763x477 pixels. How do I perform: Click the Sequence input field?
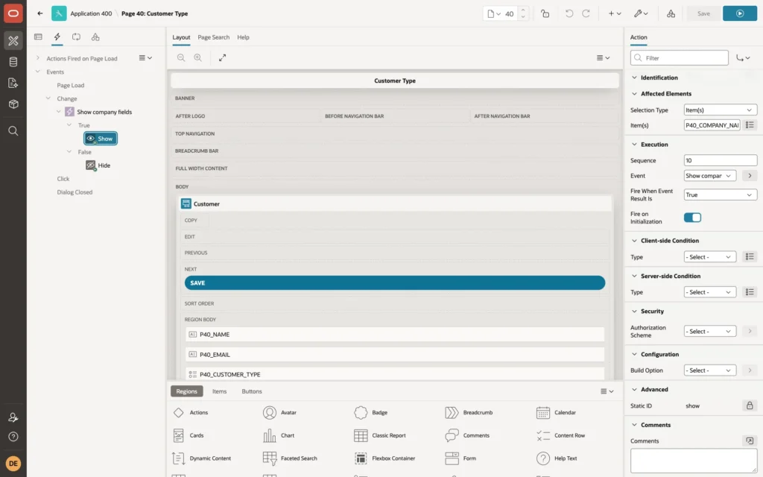click(721, 160)
